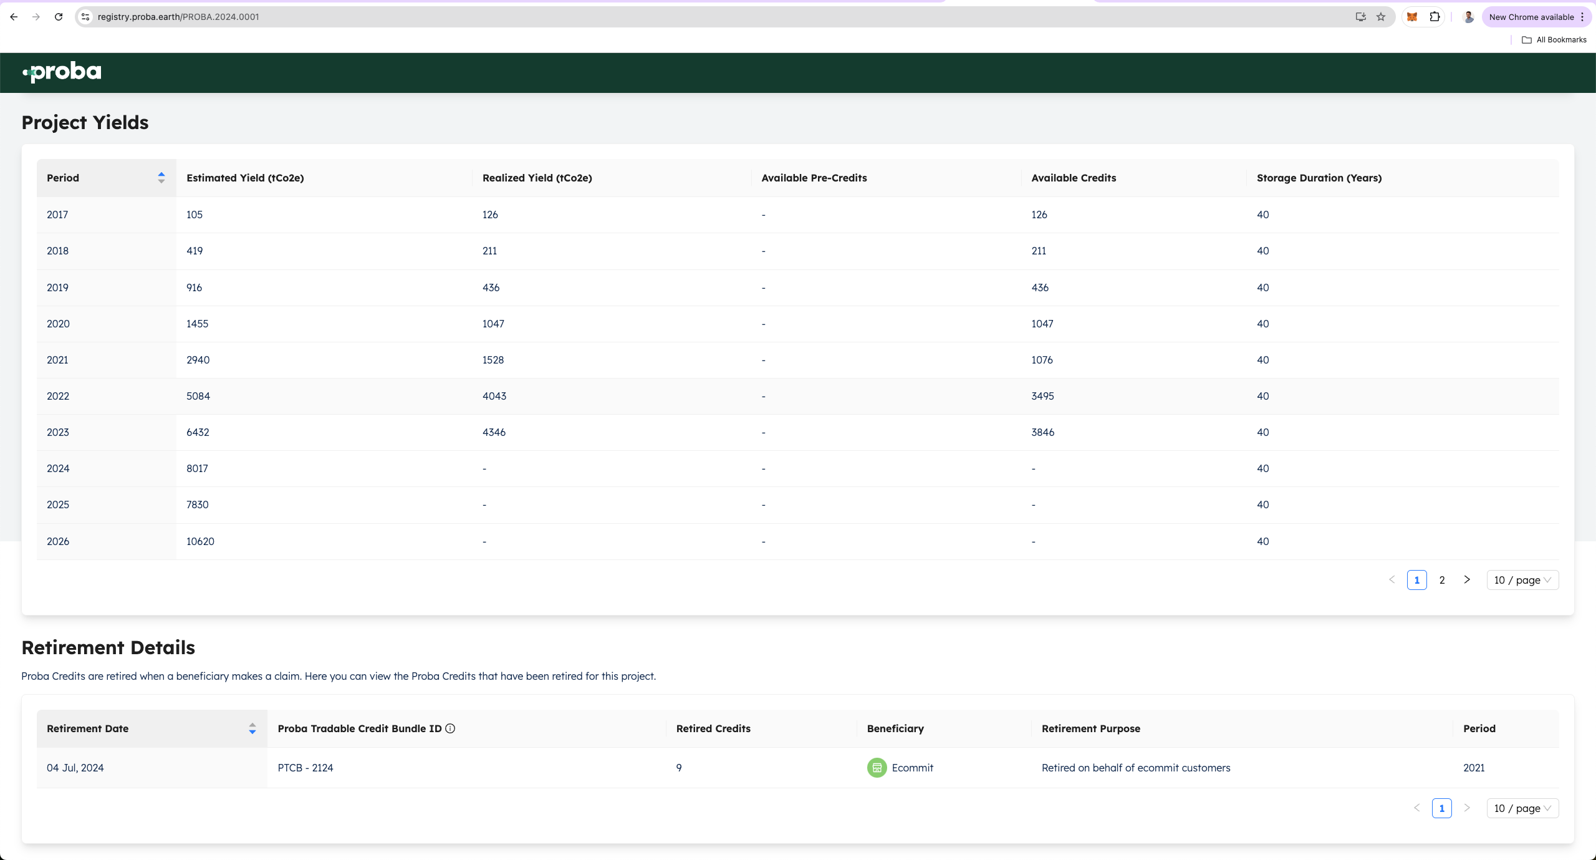
Task: Click the site information icon in address bar
Action: point(86,17)
